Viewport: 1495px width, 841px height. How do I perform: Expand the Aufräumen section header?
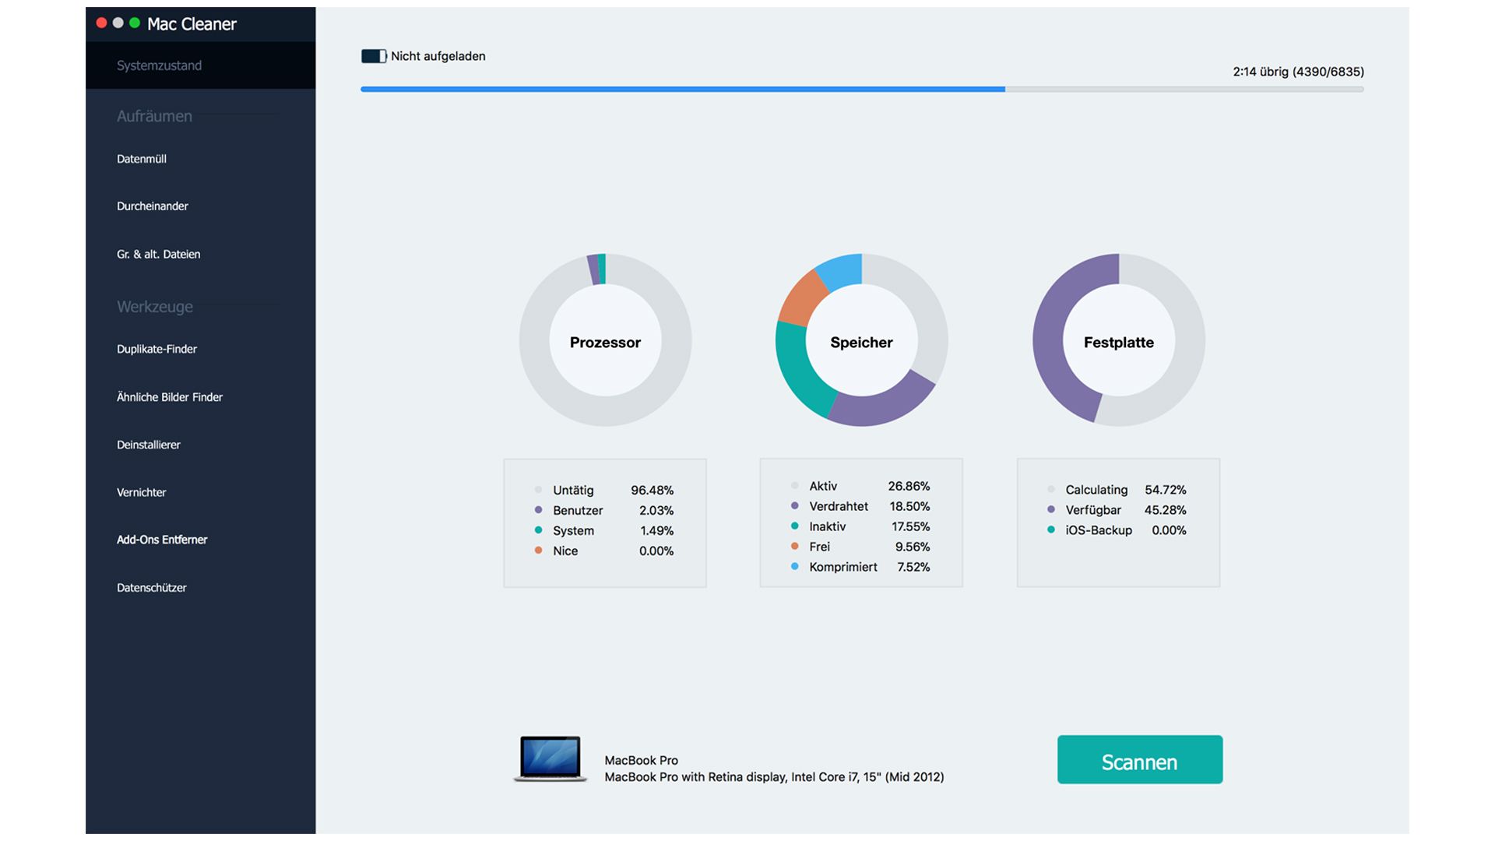tap(154, 116)
